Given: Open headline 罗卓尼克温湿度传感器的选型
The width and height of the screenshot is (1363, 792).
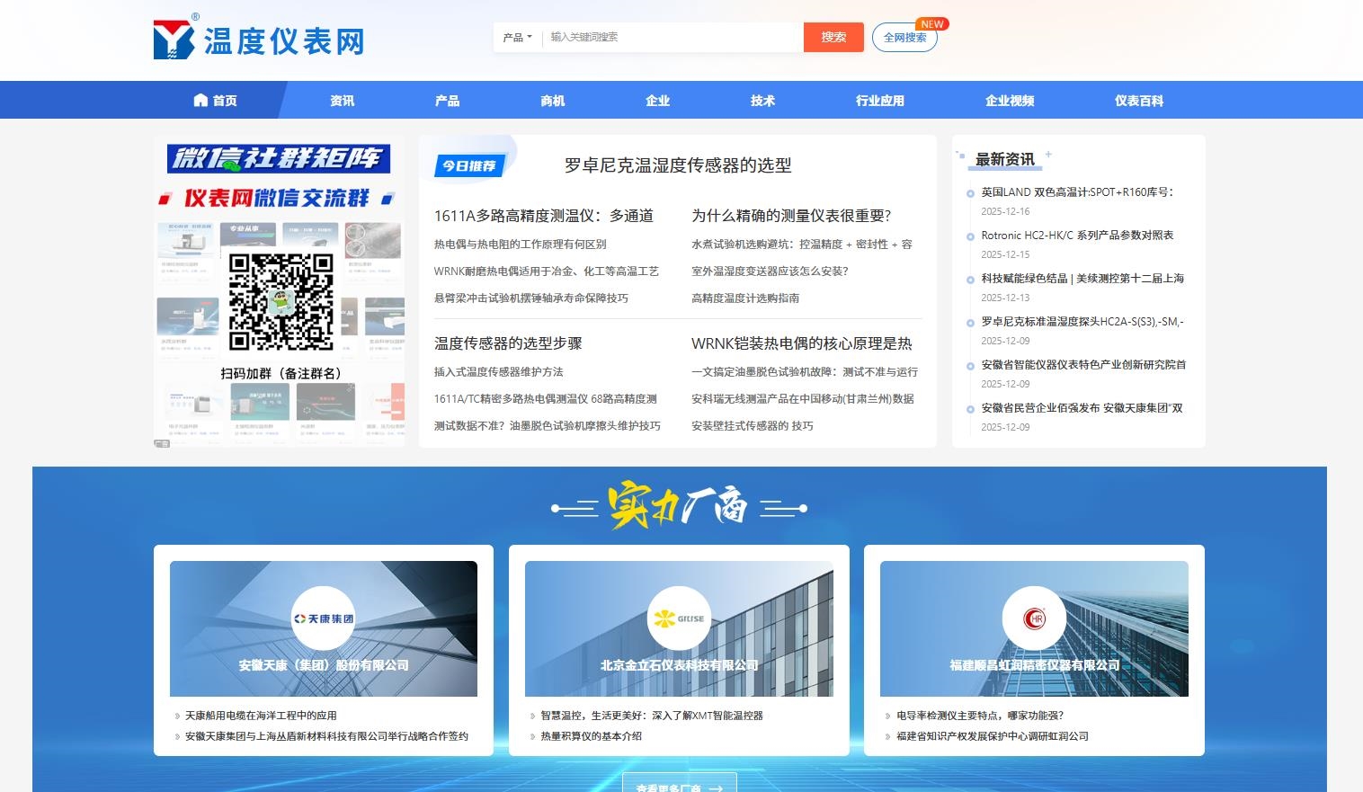Looking at the screenshot, I should pos(678,165).
